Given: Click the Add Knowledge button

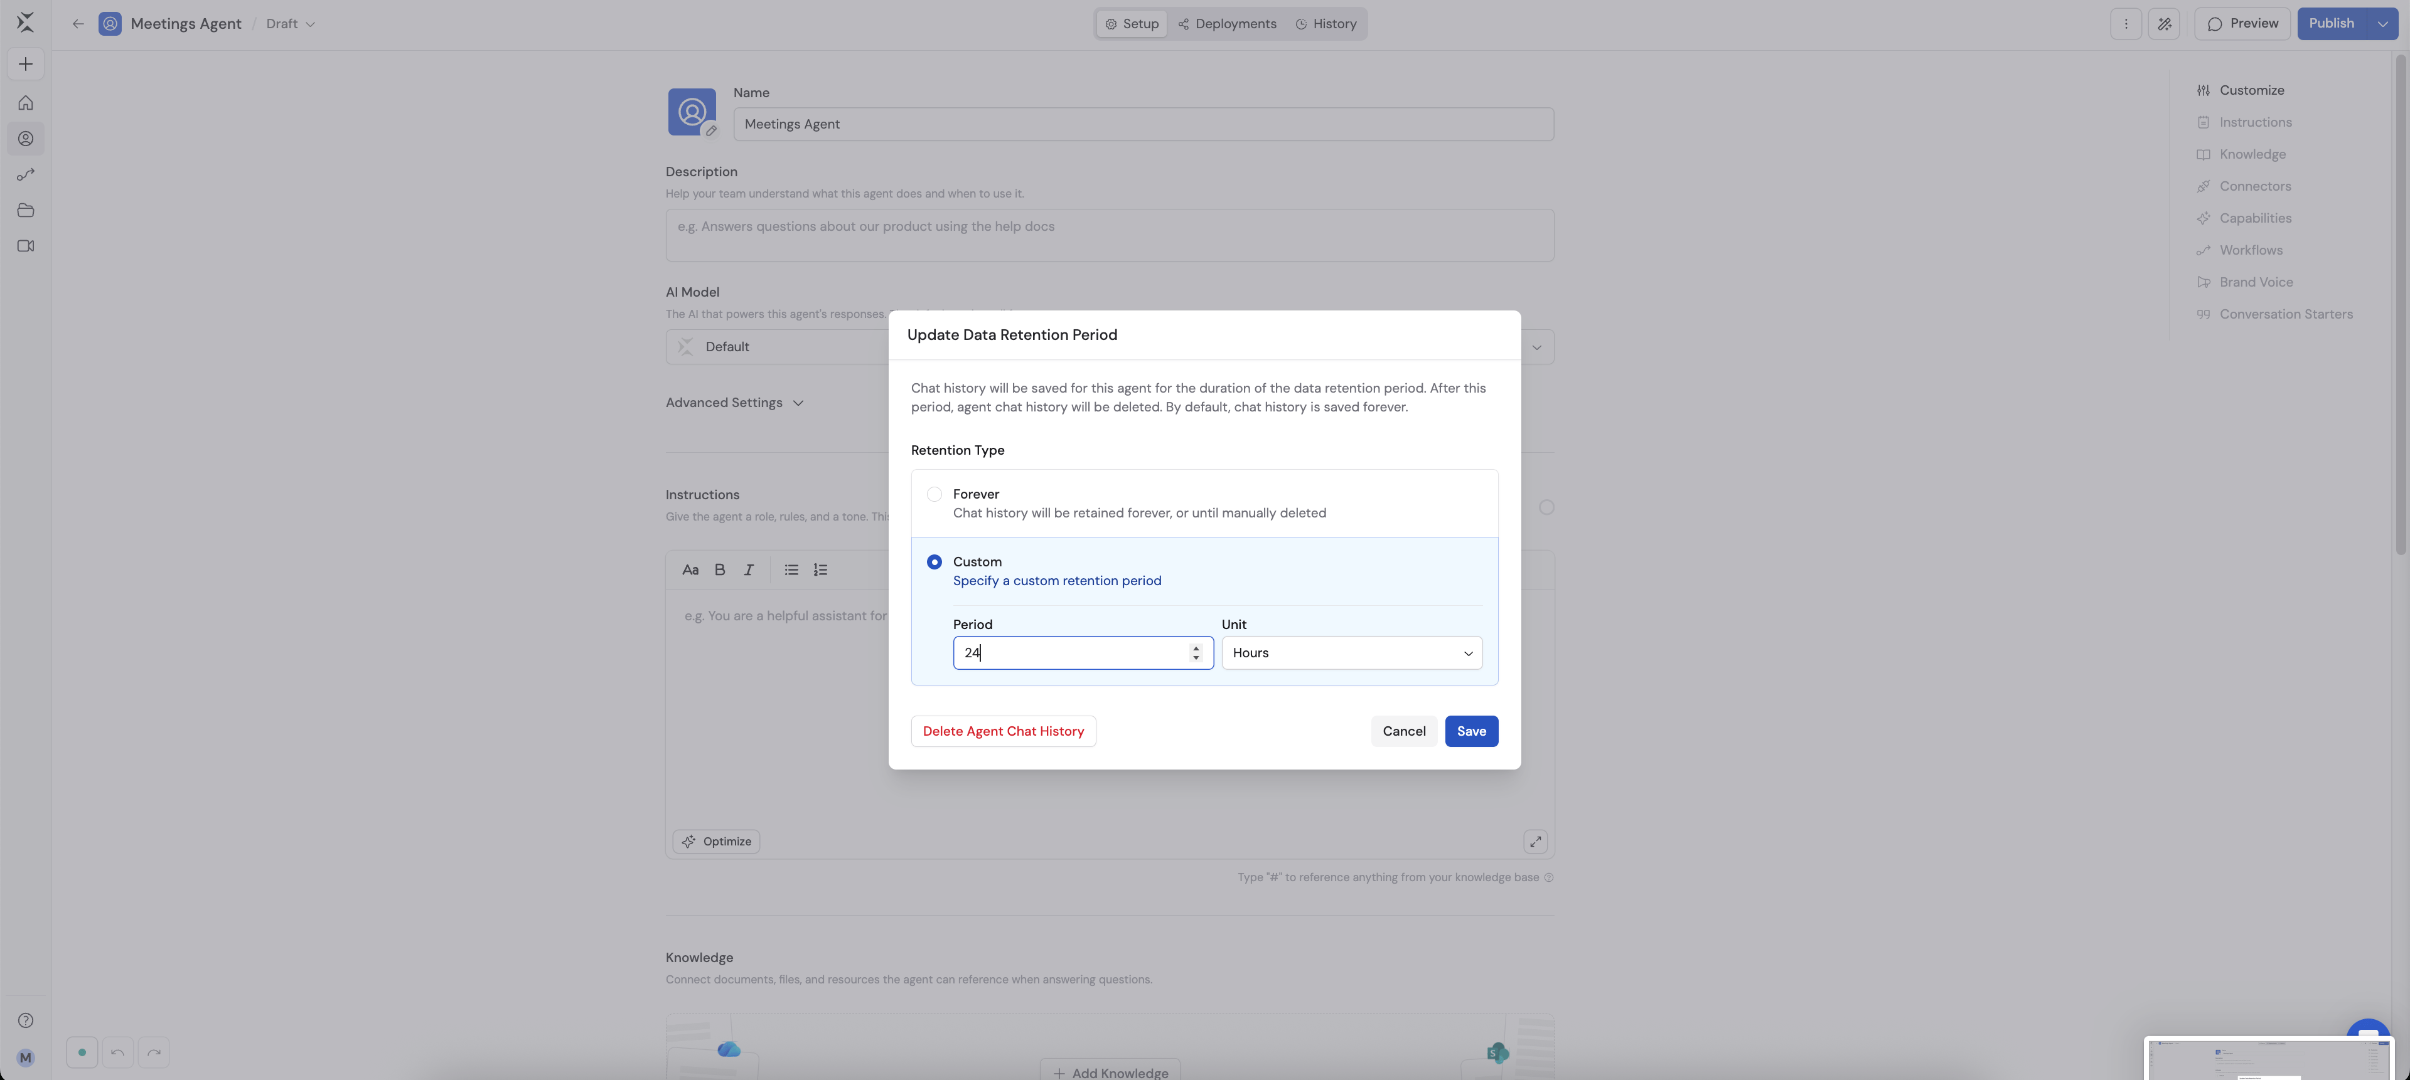Looking at the screenshot, I should coord(1110,1071).
